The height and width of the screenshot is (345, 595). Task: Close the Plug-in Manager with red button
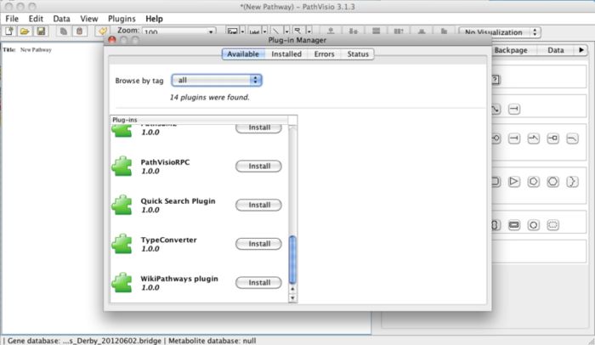(112, 40)
